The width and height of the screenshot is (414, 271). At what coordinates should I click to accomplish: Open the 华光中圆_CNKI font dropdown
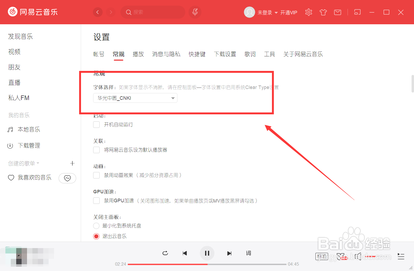135,98
